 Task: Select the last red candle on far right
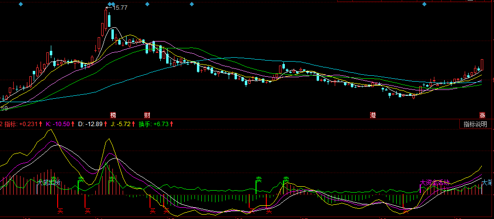pos(482,65)
